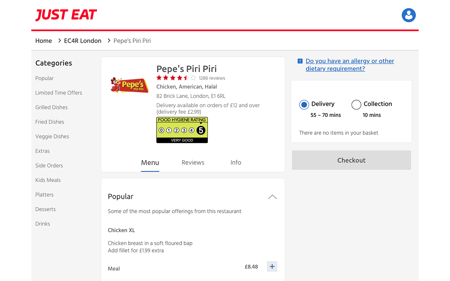Go to Home breadcrumb
450x281 pixels.
coord(44,41)
